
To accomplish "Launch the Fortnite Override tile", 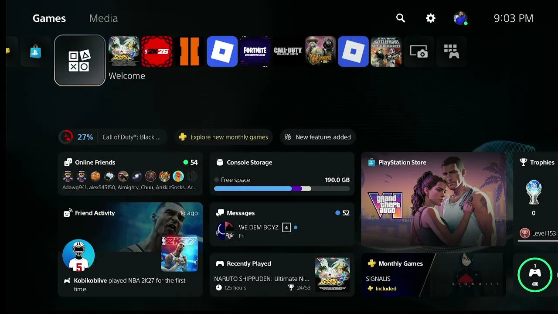I will (255, 51).
